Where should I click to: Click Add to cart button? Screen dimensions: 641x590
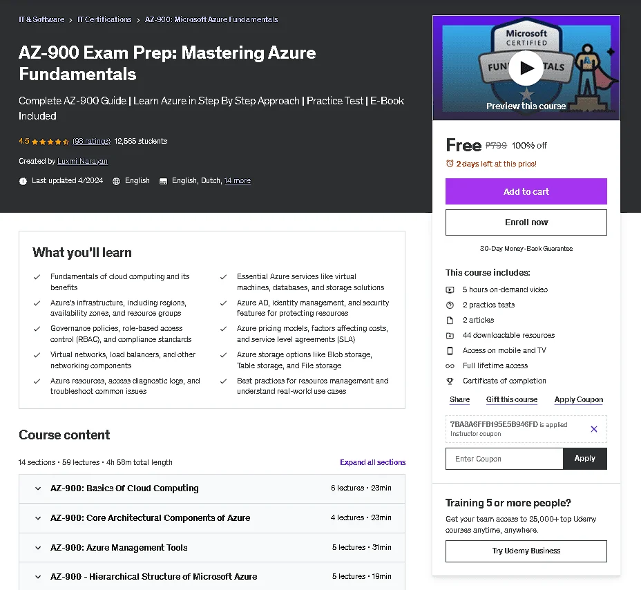(526, 191)
